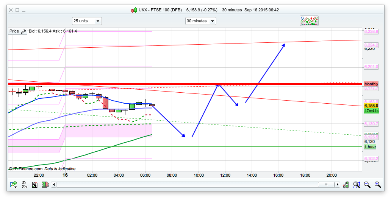Click the zoom out magnifier
This screenshot has height=199, width=391.
point(367,185)
